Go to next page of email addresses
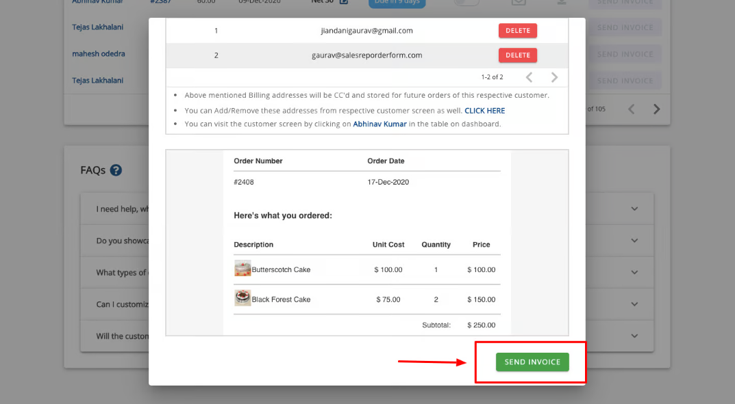The height and width of the screenshot is (404, 735). 555,77
